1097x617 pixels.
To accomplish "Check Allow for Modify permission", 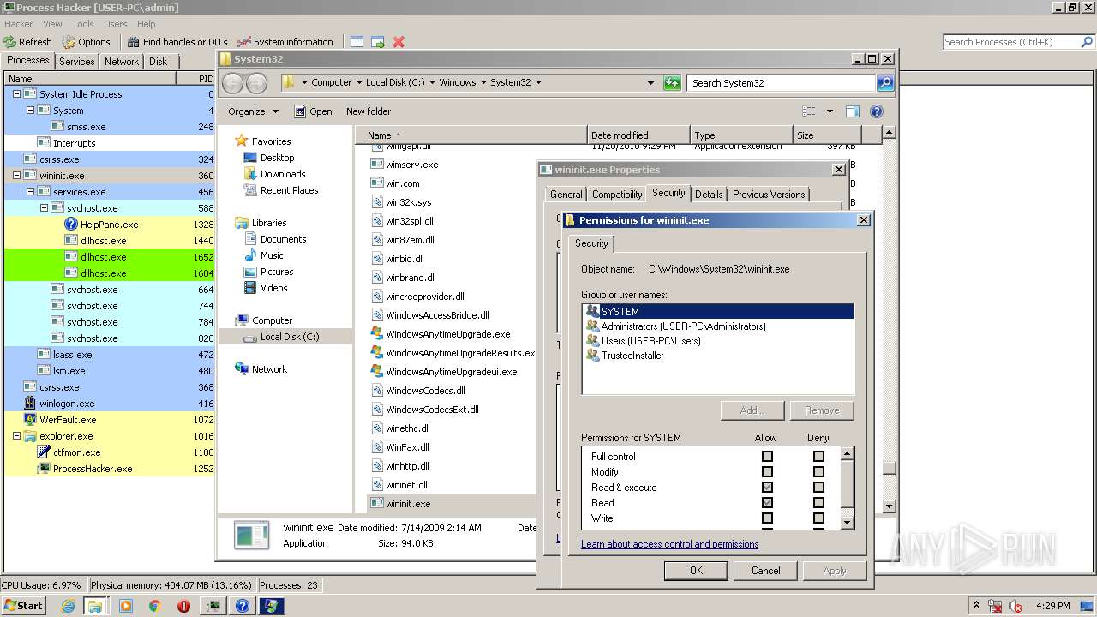I will [767, 472].
